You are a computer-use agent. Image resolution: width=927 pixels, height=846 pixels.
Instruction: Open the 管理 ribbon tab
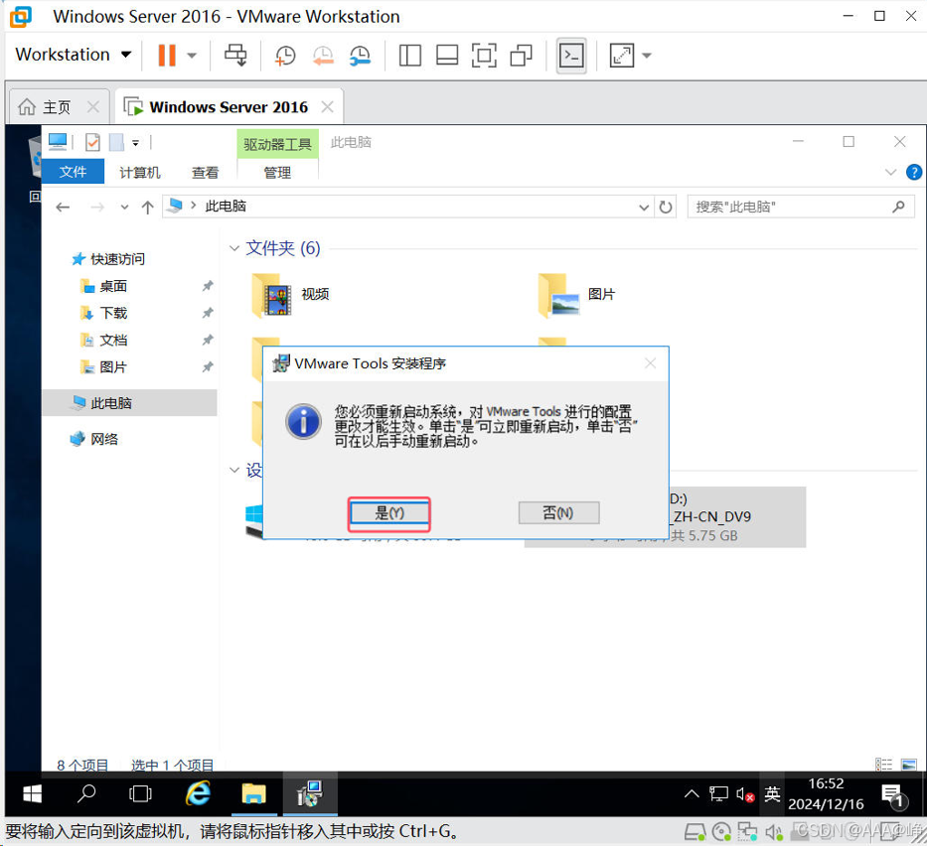tap(277, 172)
